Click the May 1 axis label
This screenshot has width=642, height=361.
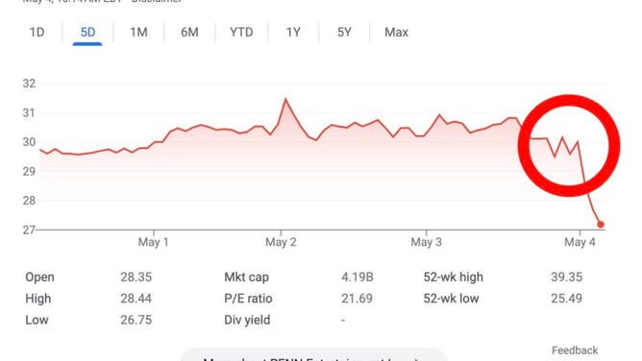coord(154,242)
